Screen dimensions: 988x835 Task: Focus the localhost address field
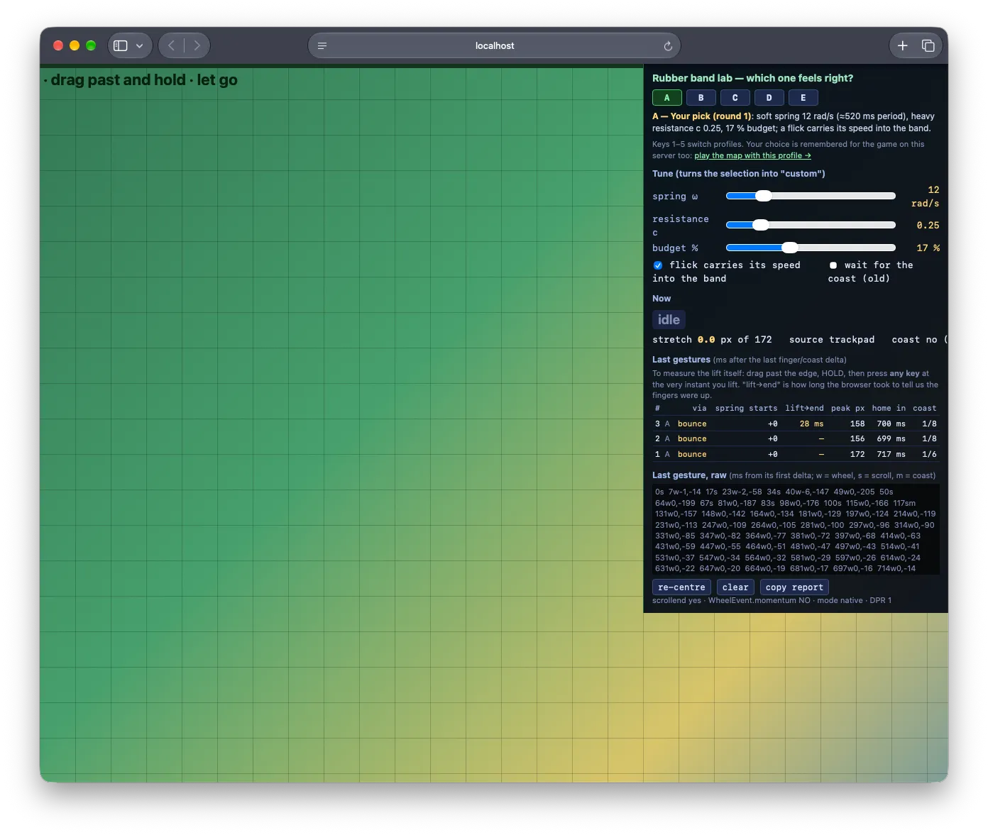(494, 45)
